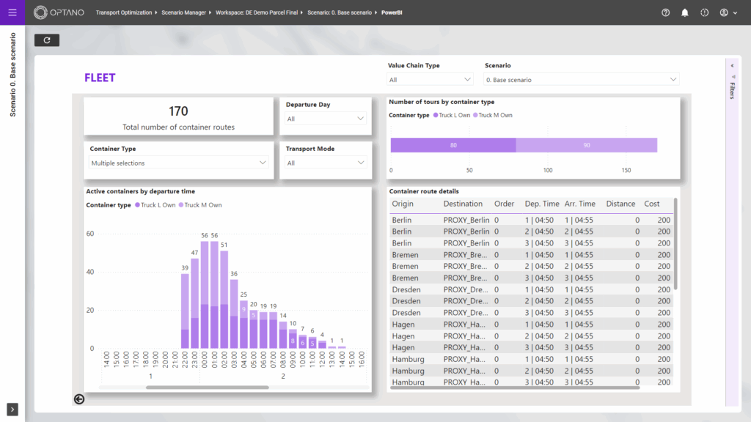Click the OPTANO logo
The height and width of the screenshot is (422, 751).
(x=59, y=12)
